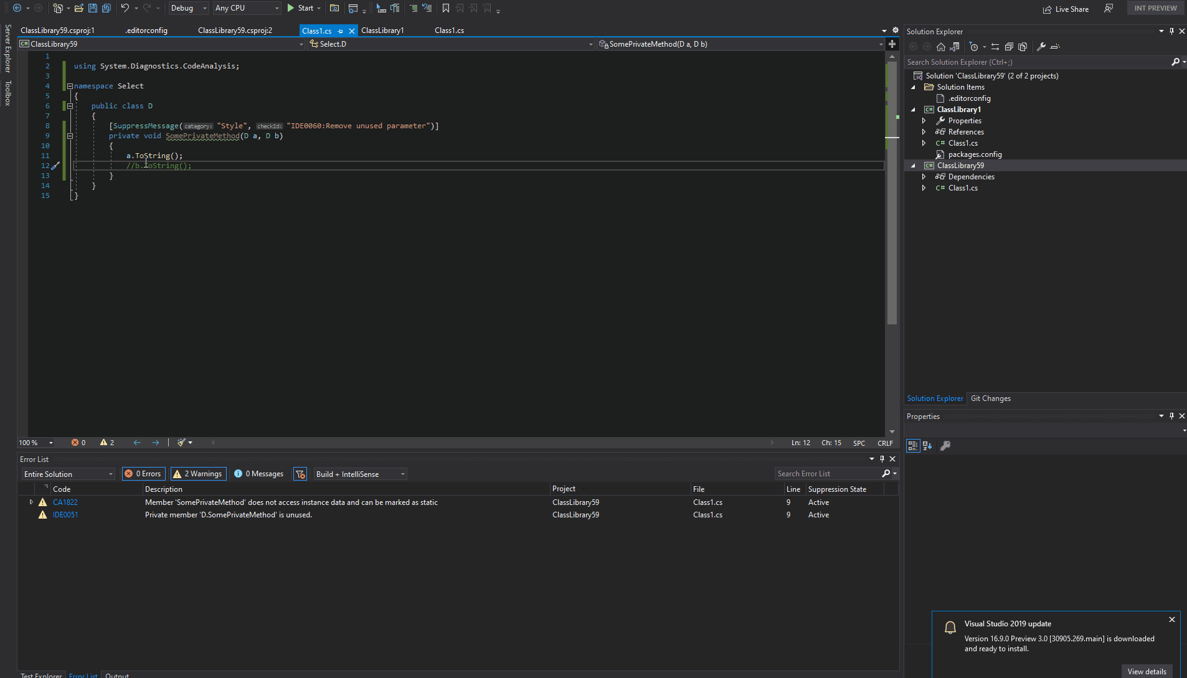Click the Undo icon in the toolbar
This screenshot has height=678, width=1187.
(124, 7)
